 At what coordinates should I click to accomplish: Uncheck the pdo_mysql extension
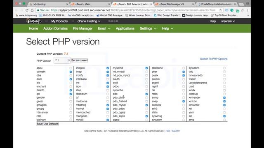pyautogui.click(x=147, y=105)
